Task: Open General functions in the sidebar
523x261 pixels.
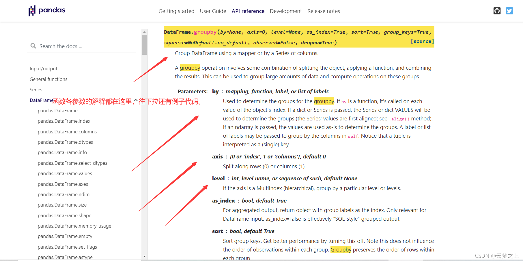Action: (x=48, y=79)
